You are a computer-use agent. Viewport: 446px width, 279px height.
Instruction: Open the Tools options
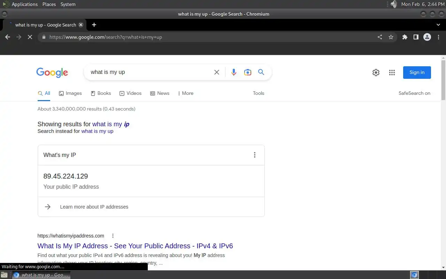click(x=259, y=93)
